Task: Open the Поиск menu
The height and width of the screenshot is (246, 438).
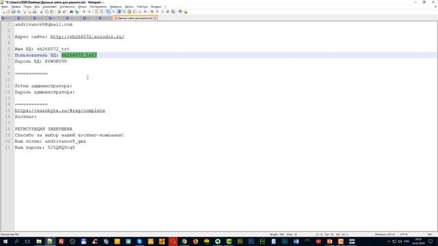Action: [x=27, y=7]
